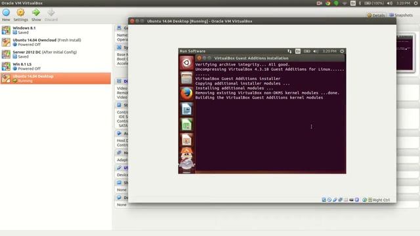Select Ubuntu 14.04 Owncloud virtual machine
Viewport: 420px width, 236px height.
pos(56,42)
